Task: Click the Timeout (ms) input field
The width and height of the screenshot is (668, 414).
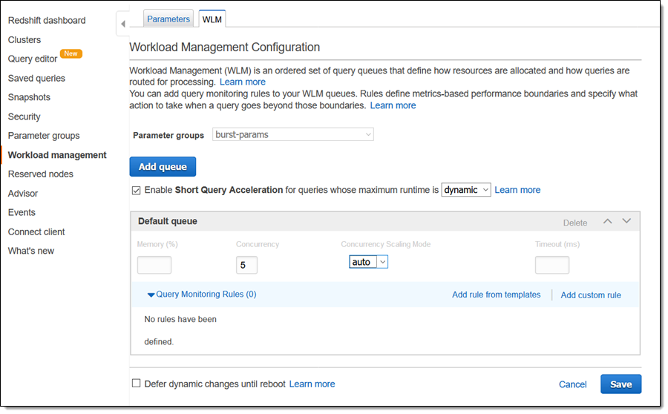Action: [x=551, y=265]
